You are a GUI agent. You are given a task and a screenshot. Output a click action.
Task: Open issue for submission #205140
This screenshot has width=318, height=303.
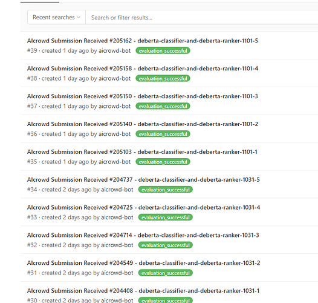pyautogui.click(x=142, y=124)
